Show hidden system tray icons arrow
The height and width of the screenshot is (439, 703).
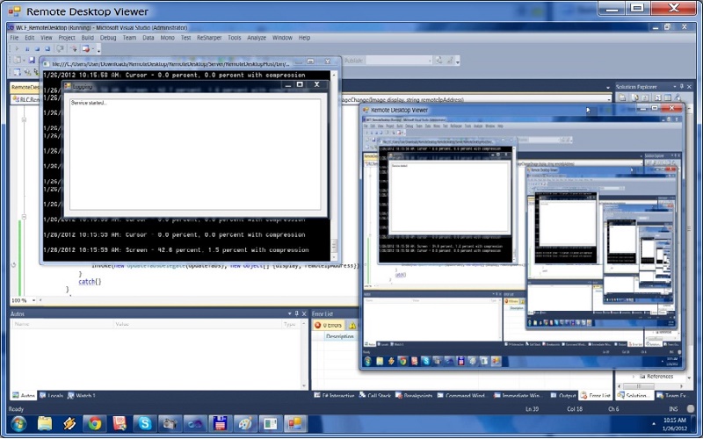654,423
